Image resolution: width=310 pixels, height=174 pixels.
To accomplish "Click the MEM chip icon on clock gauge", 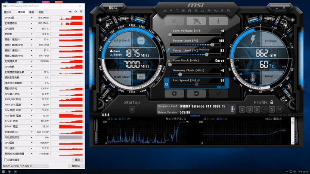I will pyautogui.click(x=141, y=76).
